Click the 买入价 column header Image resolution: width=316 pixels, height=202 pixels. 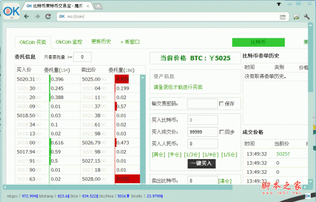click(24, 70)
